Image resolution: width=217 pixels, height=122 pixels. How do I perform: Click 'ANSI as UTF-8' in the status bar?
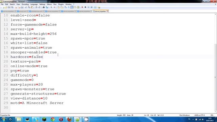click(x=199, y=115)
